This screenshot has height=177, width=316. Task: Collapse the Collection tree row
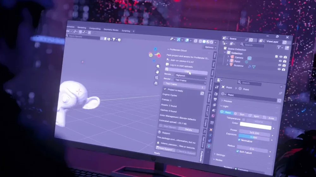click(225, 52)
